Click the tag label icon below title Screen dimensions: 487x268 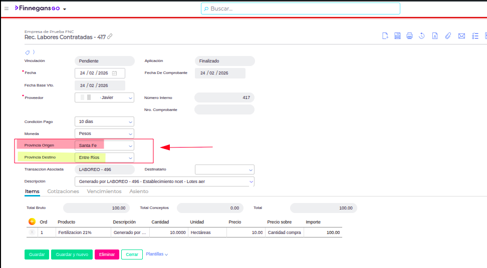coord(28,52)
